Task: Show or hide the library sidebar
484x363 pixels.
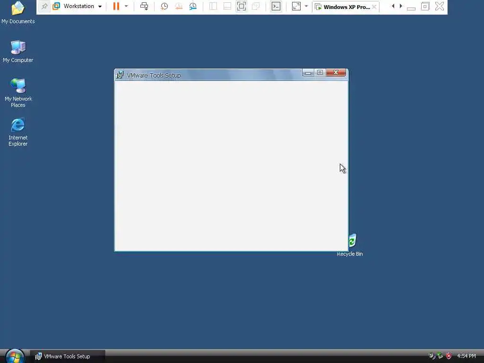Action: [213, 6]
